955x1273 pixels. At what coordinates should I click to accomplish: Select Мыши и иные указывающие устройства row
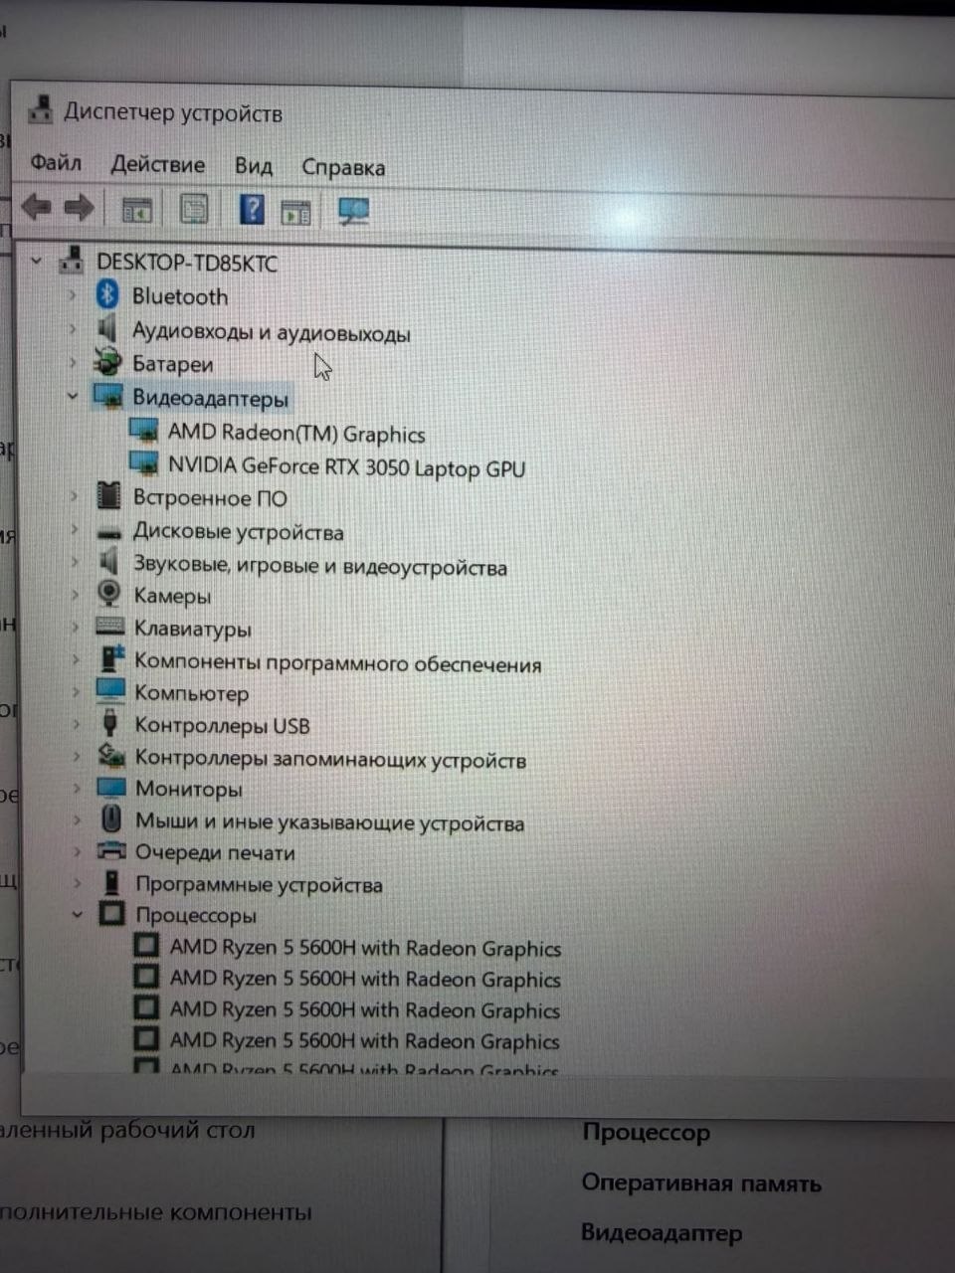click(x=329, y=822)
